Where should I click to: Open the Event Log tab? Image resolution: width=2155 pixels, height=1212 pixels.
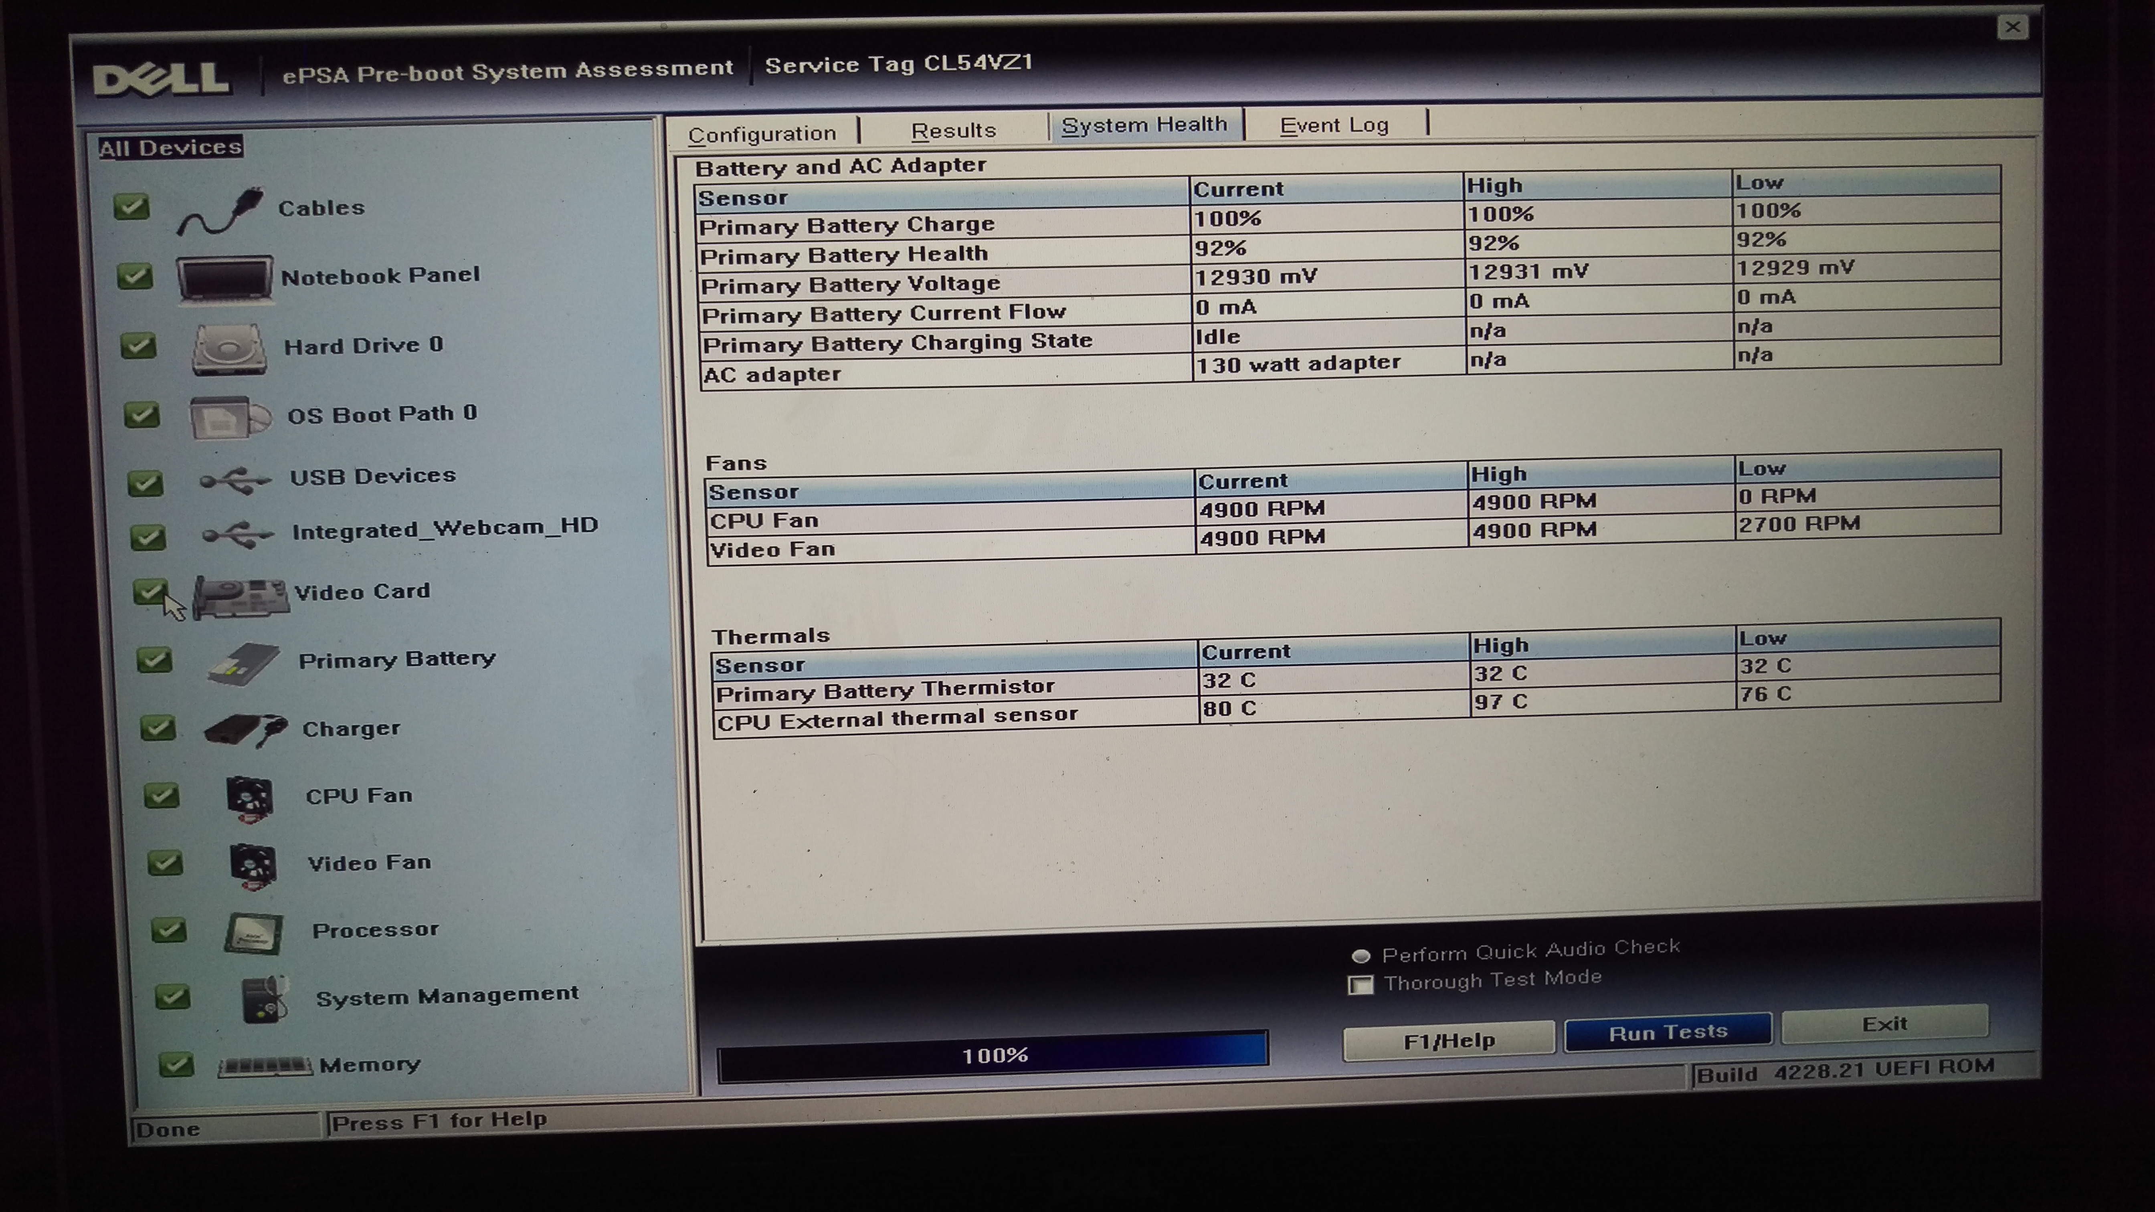pyautogui.click(x=1334, y=125)
